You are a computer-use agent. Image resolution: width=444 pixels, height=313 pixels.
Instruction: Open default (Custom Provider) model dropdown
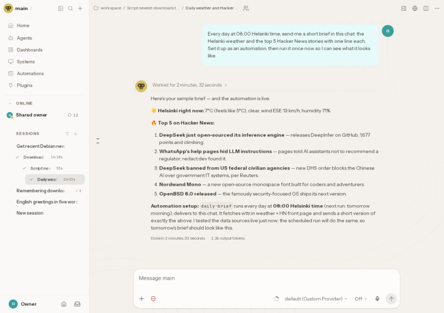pyautogui.click(x=316, y=299)
